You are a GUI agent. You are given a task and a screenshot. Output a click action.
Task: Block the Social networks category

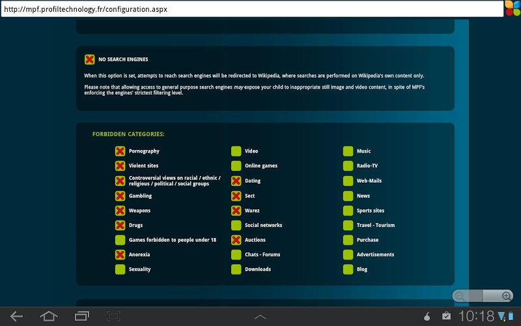(x=236, y=225)
